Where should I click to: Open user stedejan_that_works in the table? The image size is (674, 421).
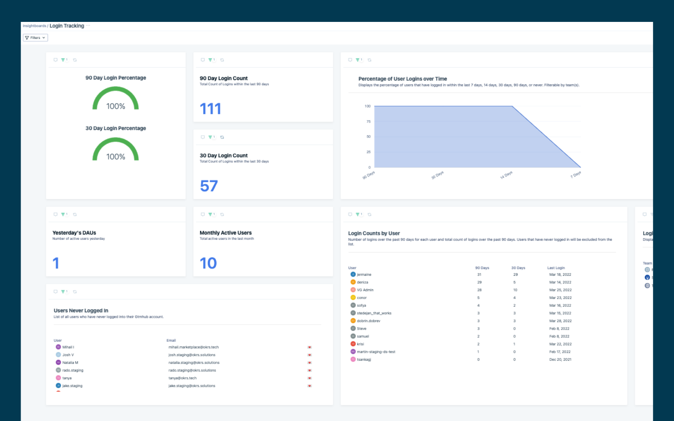click(x=374, y=313)
